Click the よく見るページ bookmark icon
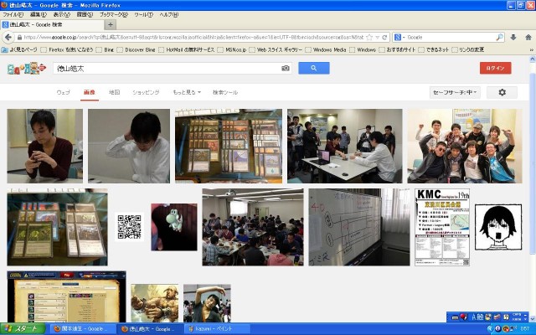This screenshot has height=335, width=536. point(4,50)
